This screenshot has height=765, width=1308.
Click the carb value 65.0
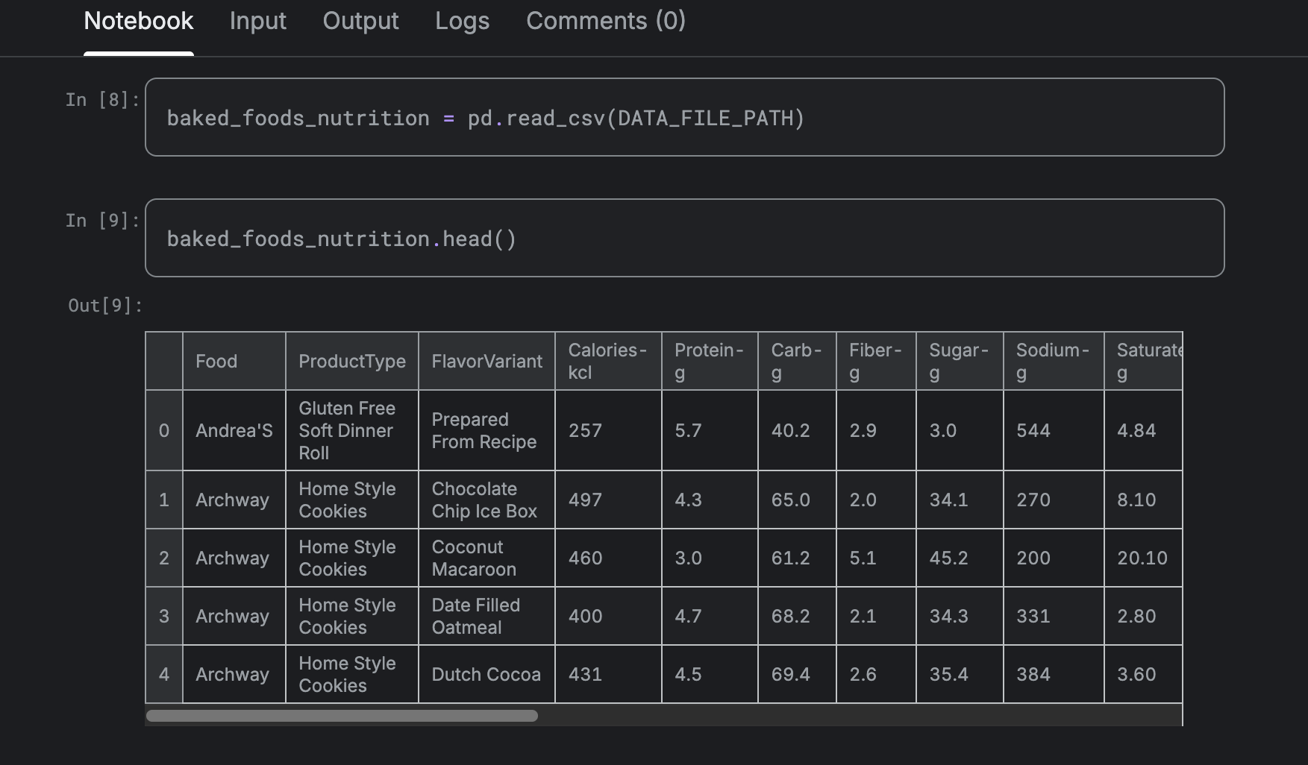click(797, 500)
